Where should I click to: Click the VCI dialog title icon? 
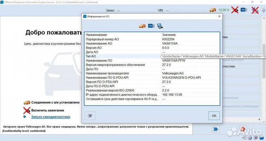(85, 17)
